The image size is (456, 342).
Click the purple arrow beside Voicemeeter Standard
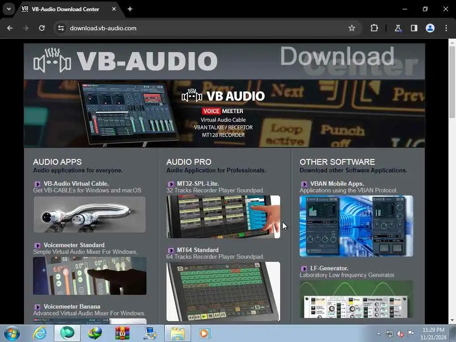click(x=37, y=245)
